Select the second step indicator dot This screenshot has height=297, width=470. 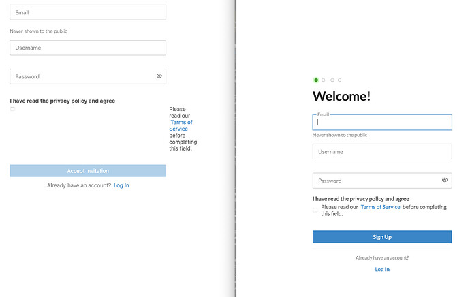click(324, 80)
